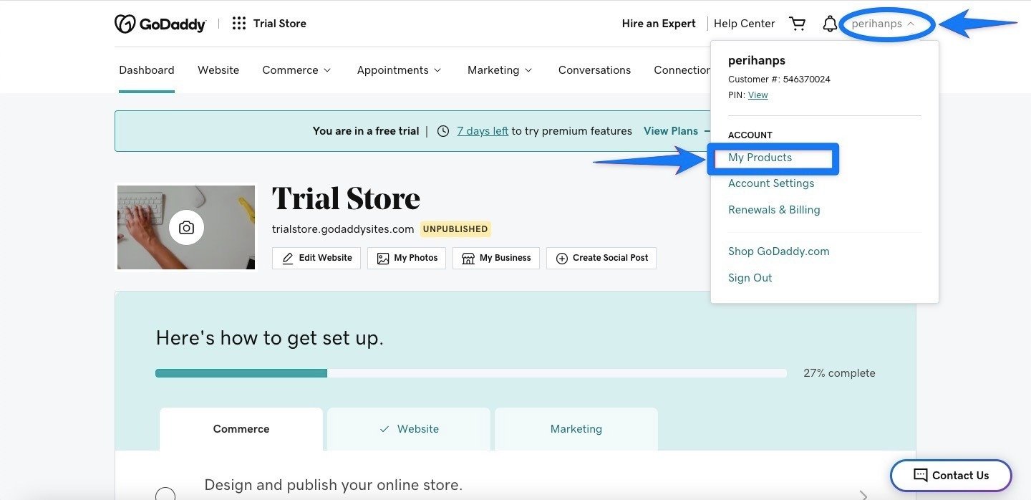Open the My Photos button
Screen dimensions: 1031x500
tap(407, 258)
